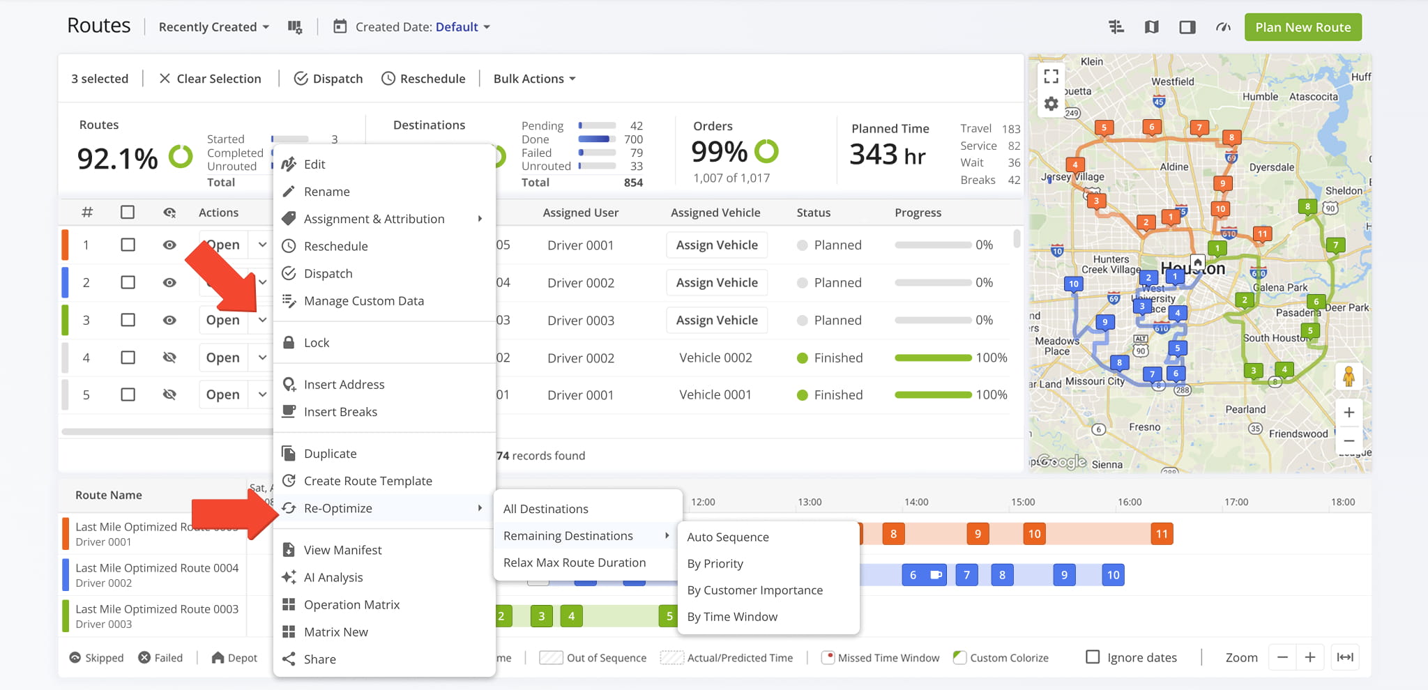Click the Custom Colorize legend swatch
This screenshot has width=1428, height=690.
959,657
